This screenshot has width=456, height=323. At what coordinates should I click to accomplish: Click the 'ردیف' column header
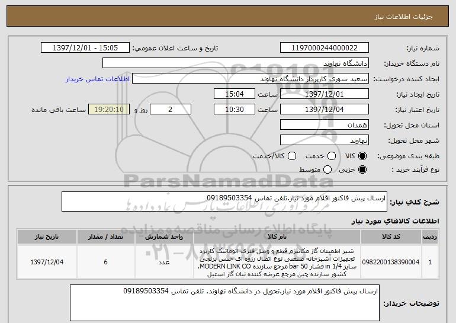[430, 237]
